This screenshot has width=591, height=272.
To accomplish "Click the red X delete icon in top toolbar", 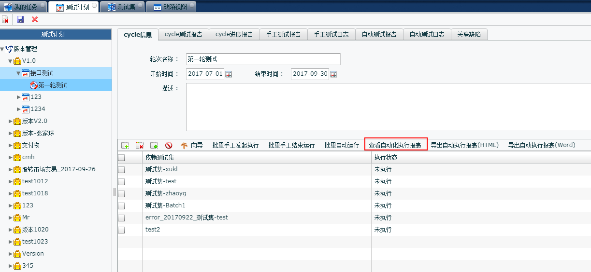I will (35, 19).
